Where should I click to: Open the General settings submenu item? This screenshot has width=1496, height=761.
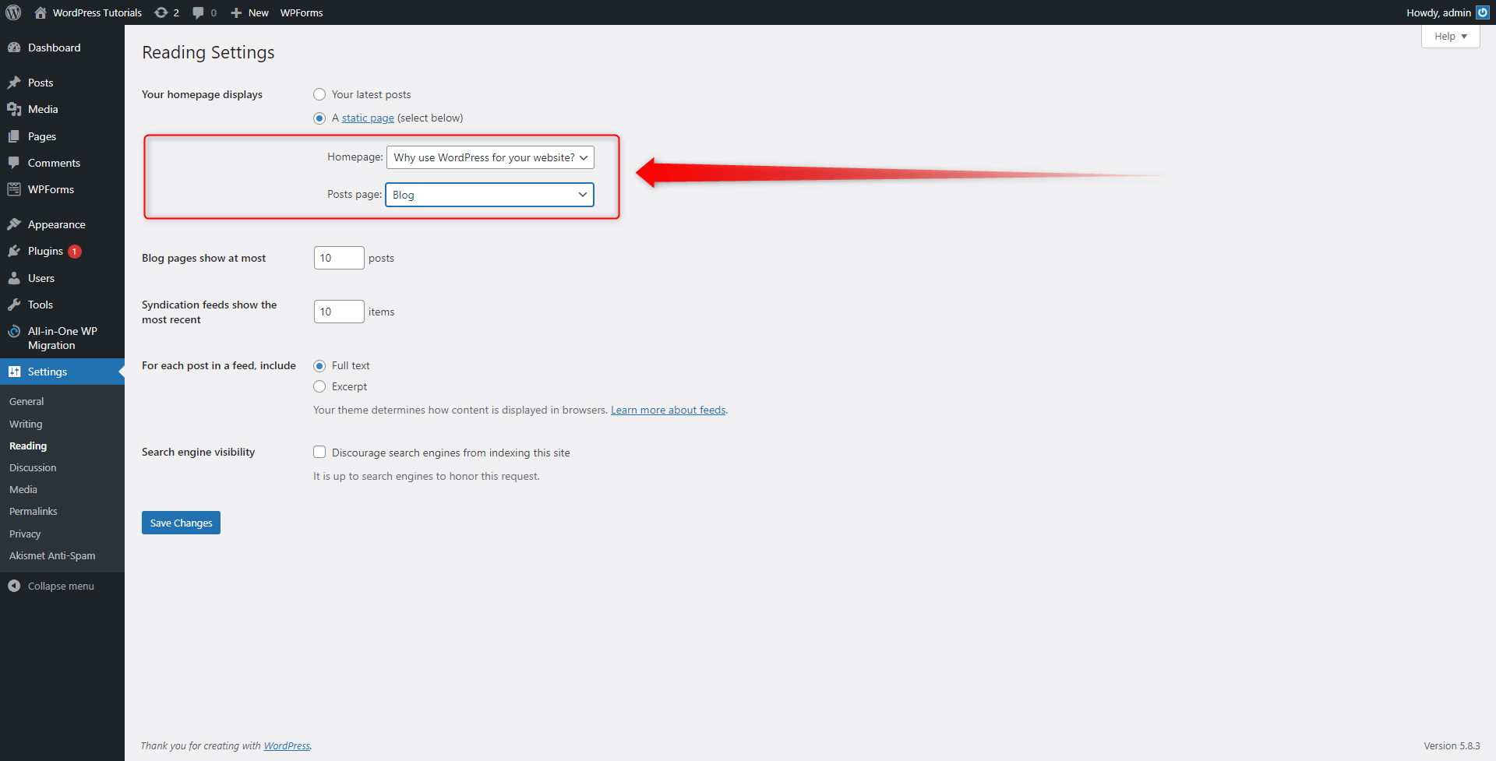pos(26,401)
